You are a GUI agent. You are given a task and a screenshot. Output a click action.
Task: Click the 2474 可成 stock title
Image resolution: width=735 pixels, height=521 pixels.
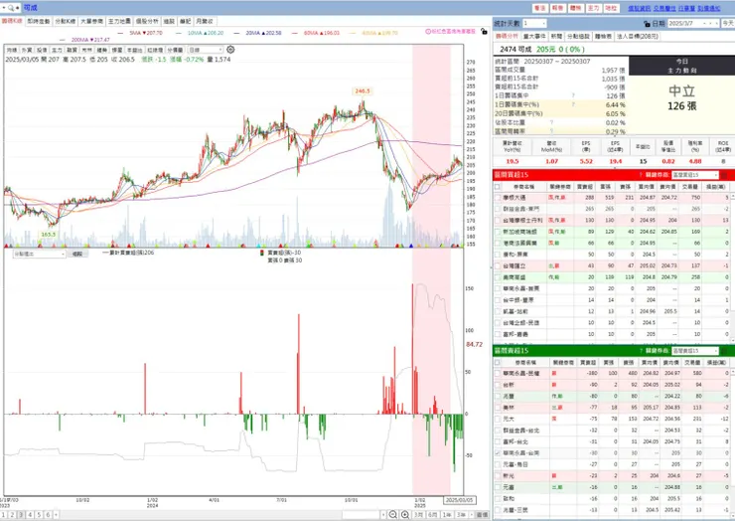(515, 50)
